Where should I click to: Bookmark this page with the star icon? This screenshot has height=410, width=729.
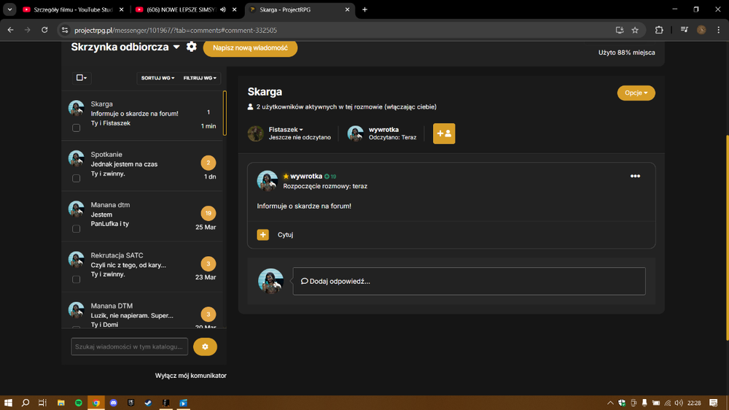point(635,30)
